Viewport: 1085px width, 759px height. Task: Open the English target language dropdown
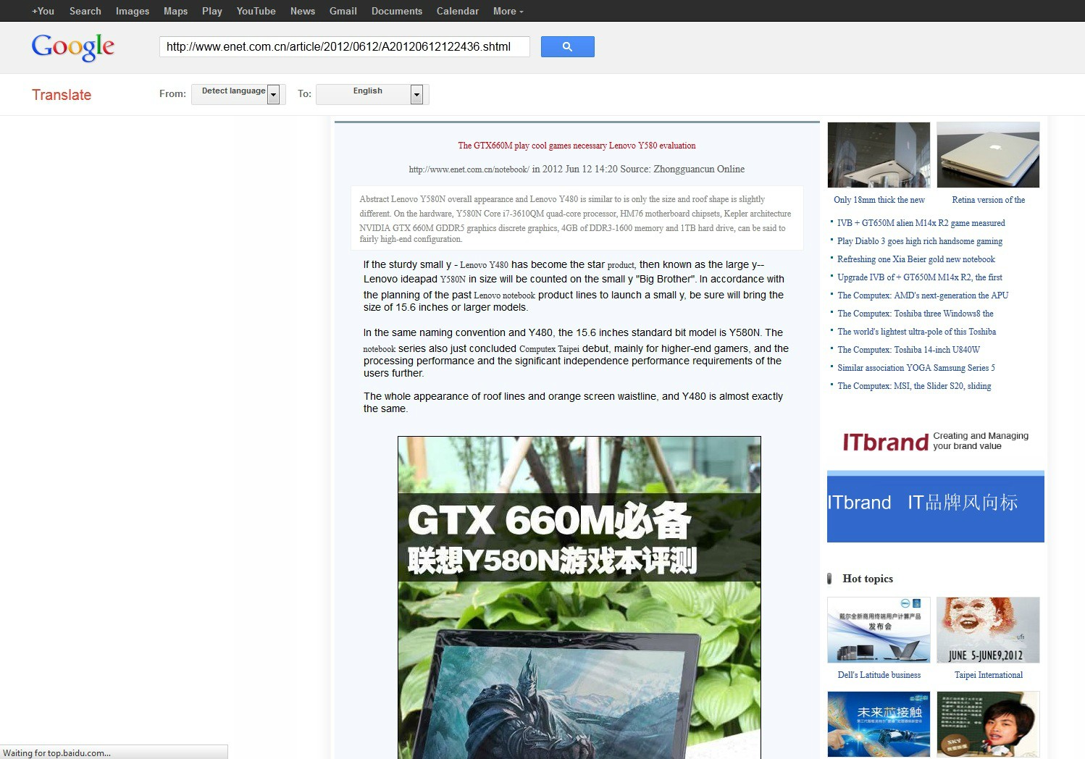(x=373, y=94)
